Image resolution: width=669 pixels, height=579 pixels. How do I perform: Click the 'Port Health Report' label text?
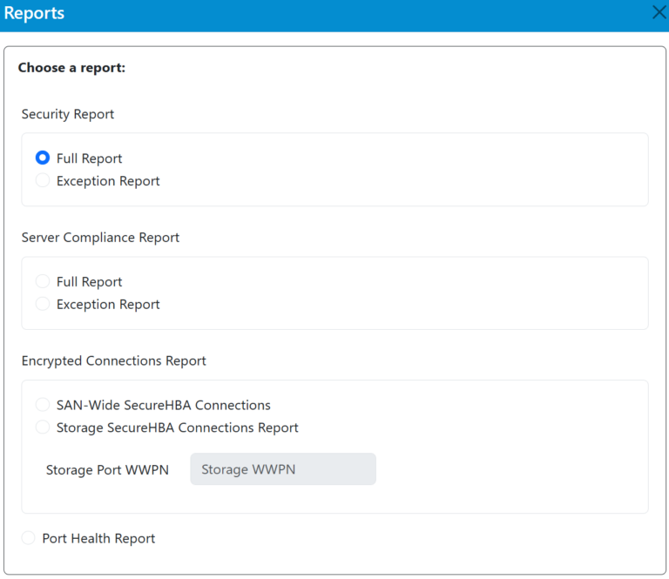point(98,538)
